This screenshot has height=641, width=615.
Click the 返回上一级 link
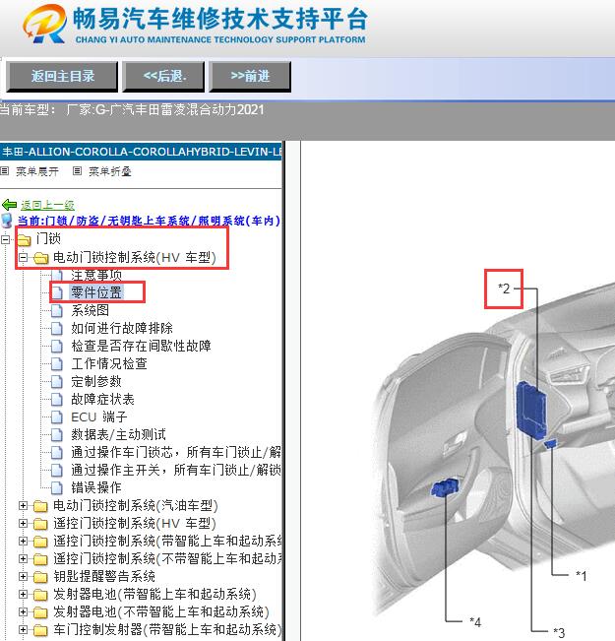[47, 205]
